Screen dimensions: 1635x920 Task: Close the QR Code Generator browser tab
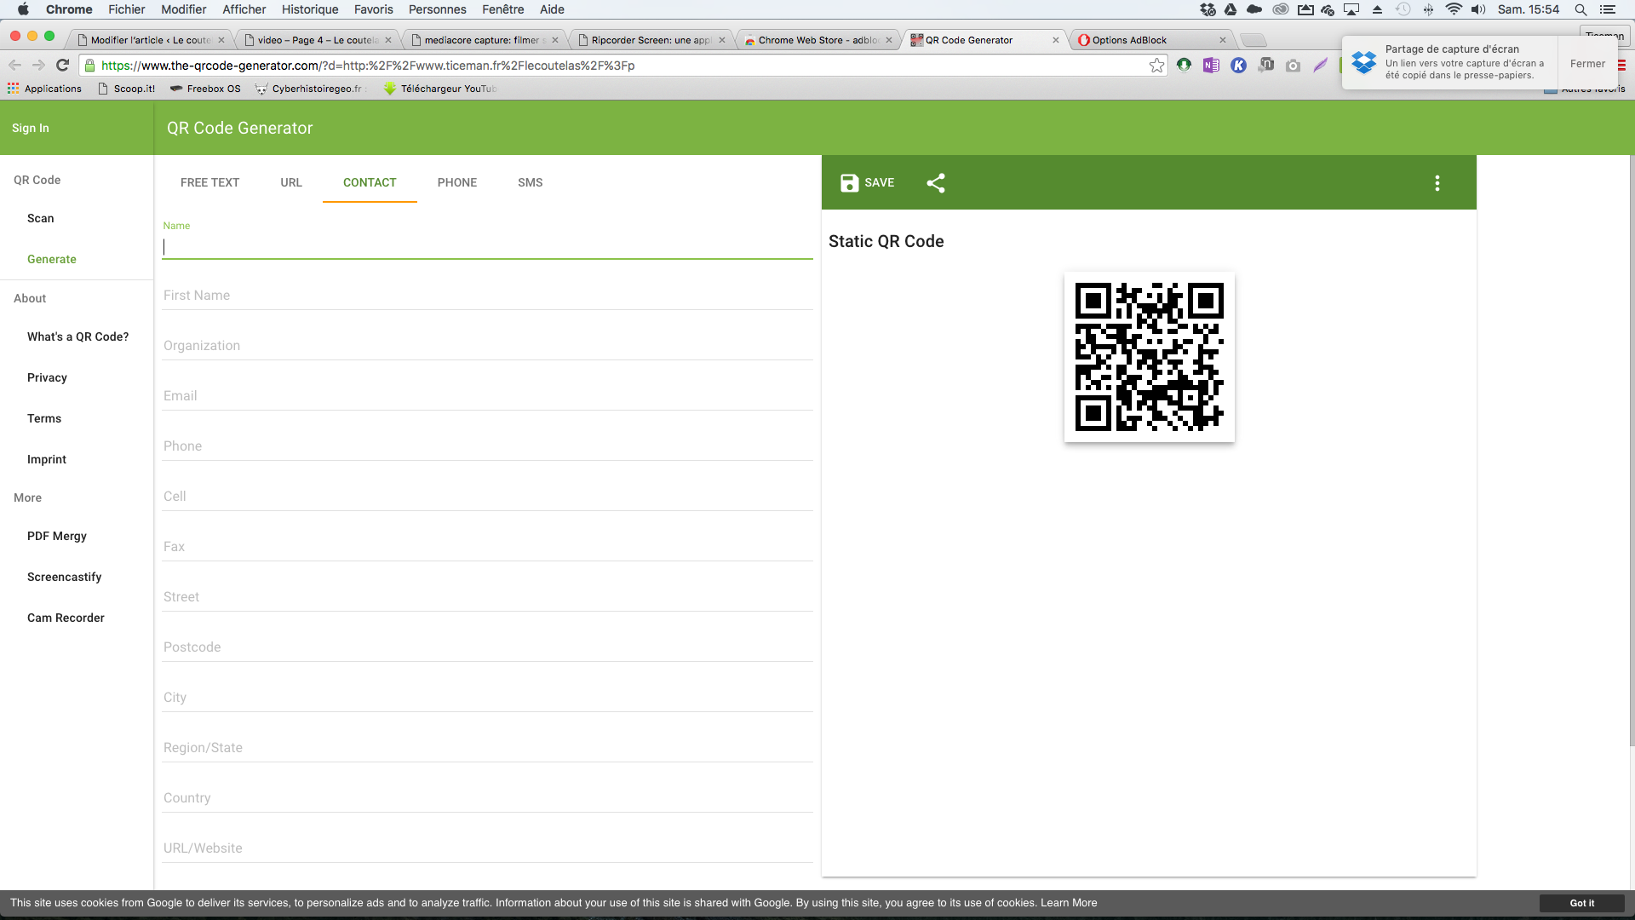click(1056, 40)
